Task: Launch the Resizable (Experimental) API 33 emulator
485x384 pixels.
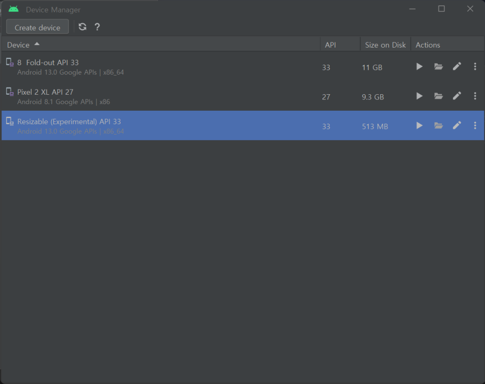Action: [x=419, y=125]
